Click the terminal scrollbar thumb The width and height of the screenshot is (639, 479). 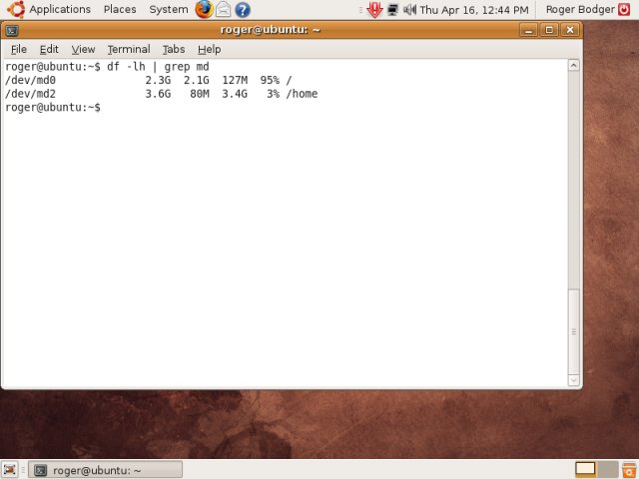[573, 331]
